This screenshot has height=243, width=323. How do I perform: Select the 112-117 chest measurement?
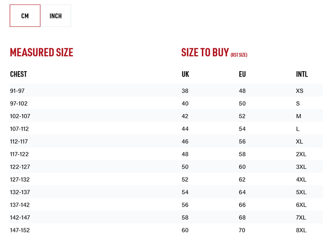pos(19,141)
